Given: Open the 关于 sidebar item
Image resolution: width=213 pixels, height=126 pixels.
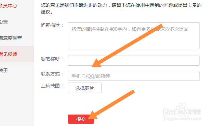Looking at the screenshot, I should (4, 70).
